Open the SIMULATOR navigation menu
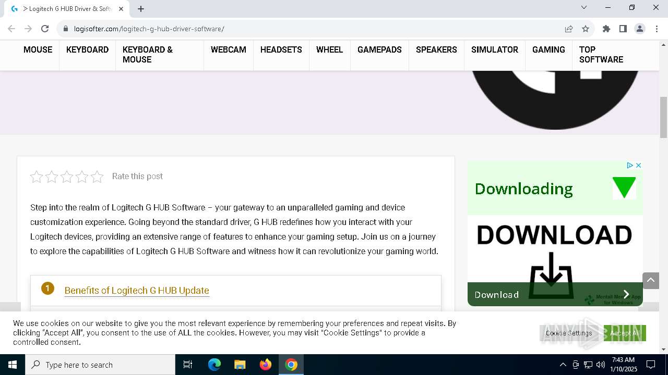 (495, 50)
